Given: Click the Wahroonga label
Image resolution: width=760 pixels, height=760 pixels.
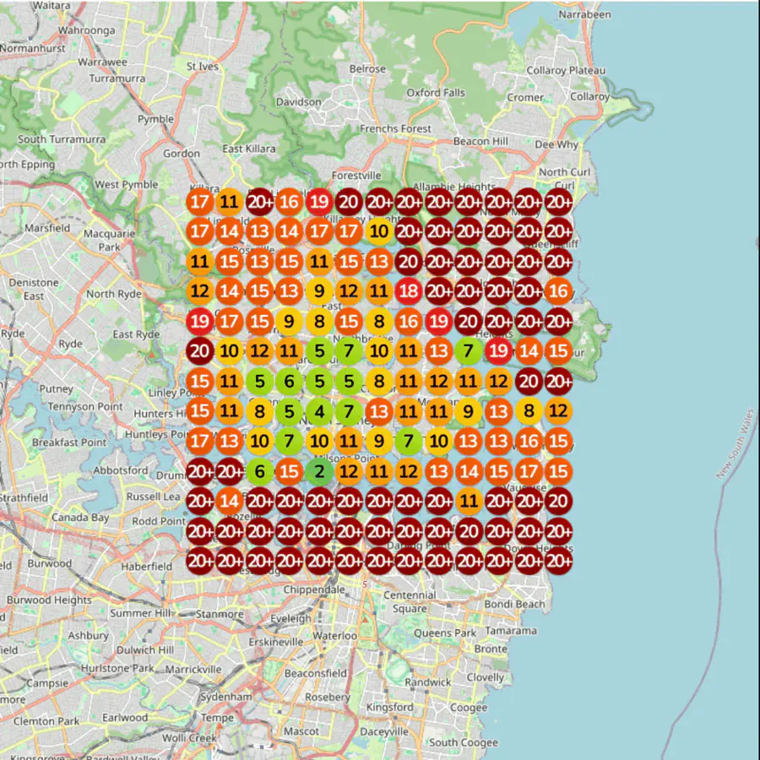Looking at the screenshot, I should (87, 30).
